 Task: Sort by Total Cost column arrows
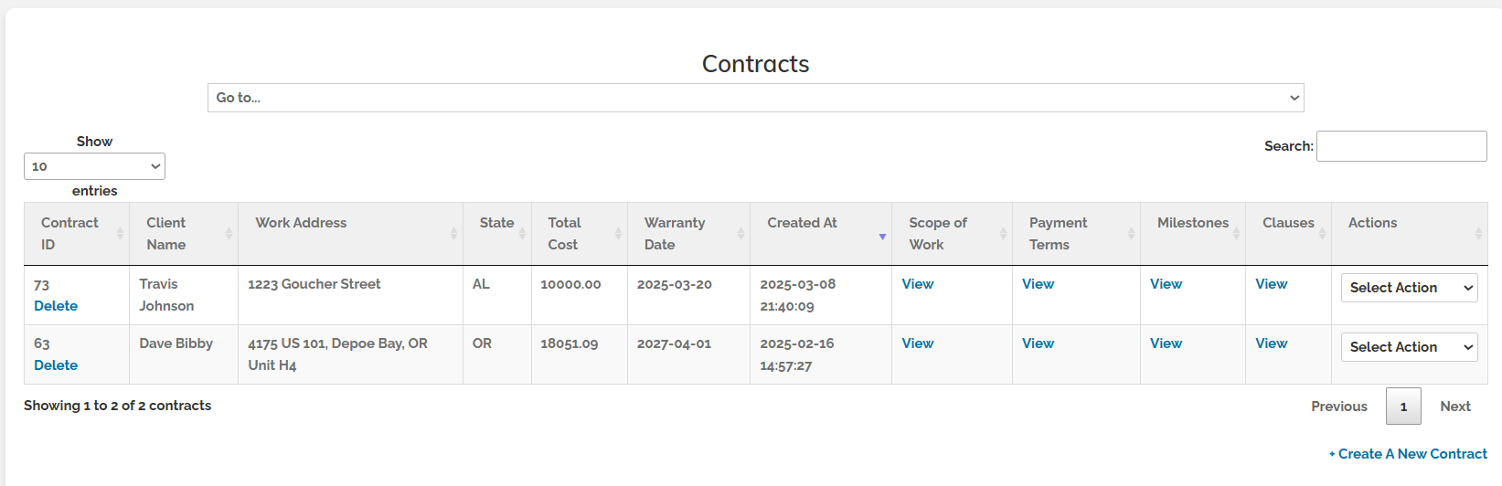[618, 234]
